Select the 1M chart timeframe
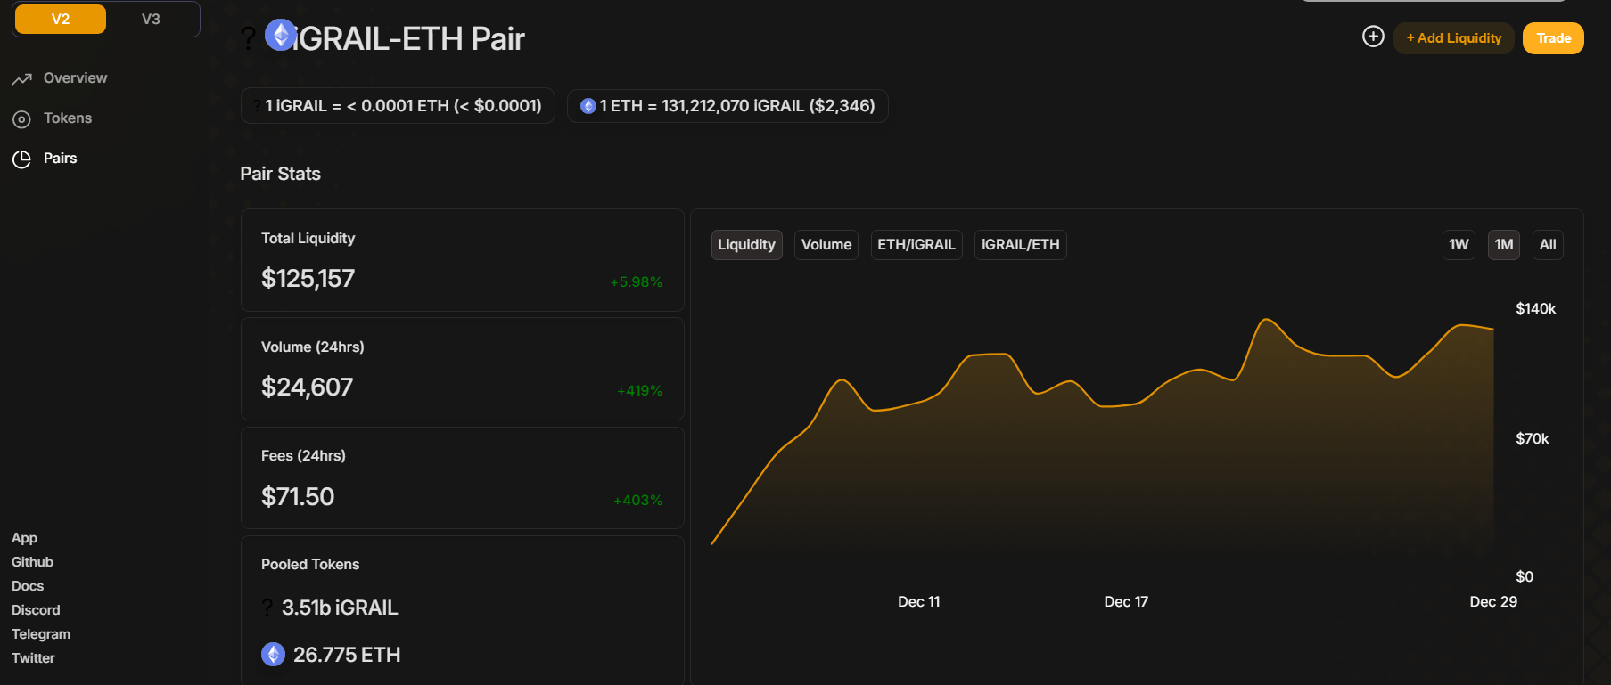 (1504, 245)
